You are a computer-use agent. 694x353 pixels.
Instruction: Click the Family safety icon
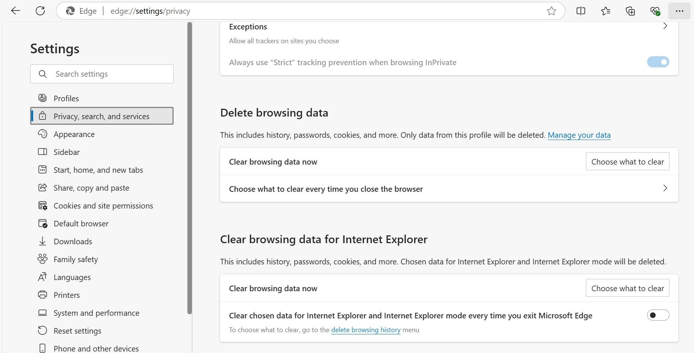[42, 259]
